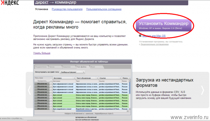Image resolution: width=210 pixels, height=121 pixels.
Task: Open Лицензионным соглашением link
Action: coord(155,44)
